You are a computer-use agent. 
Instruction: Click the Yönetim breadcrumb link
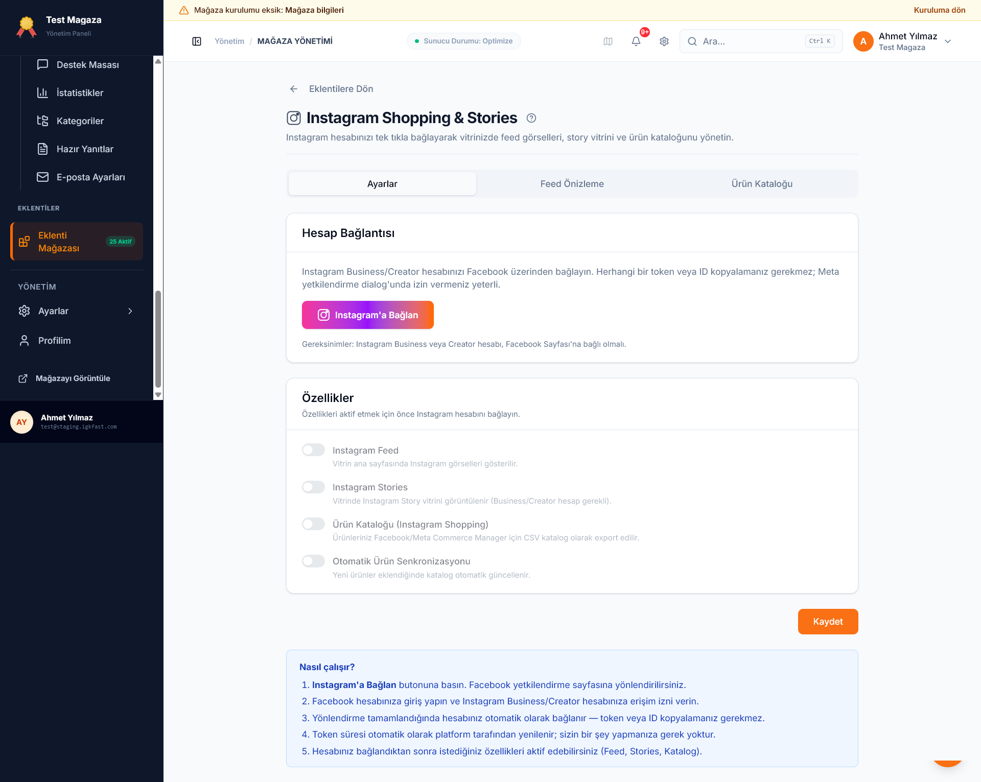tap(229, 41)
